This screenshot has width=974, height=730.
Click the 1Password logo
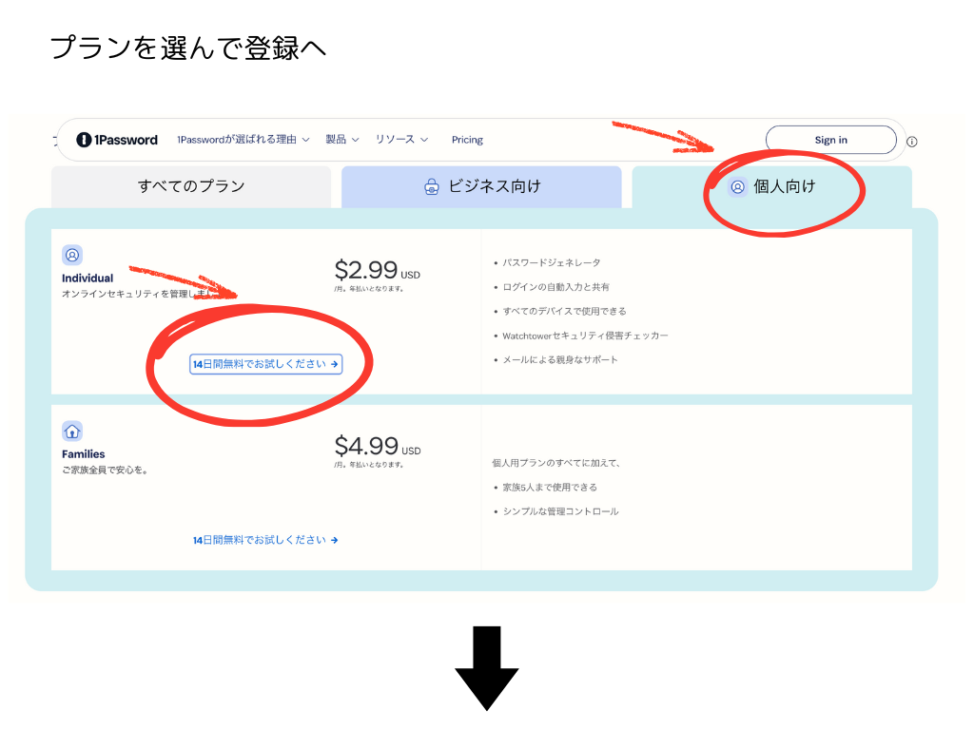tap(117, 140)
